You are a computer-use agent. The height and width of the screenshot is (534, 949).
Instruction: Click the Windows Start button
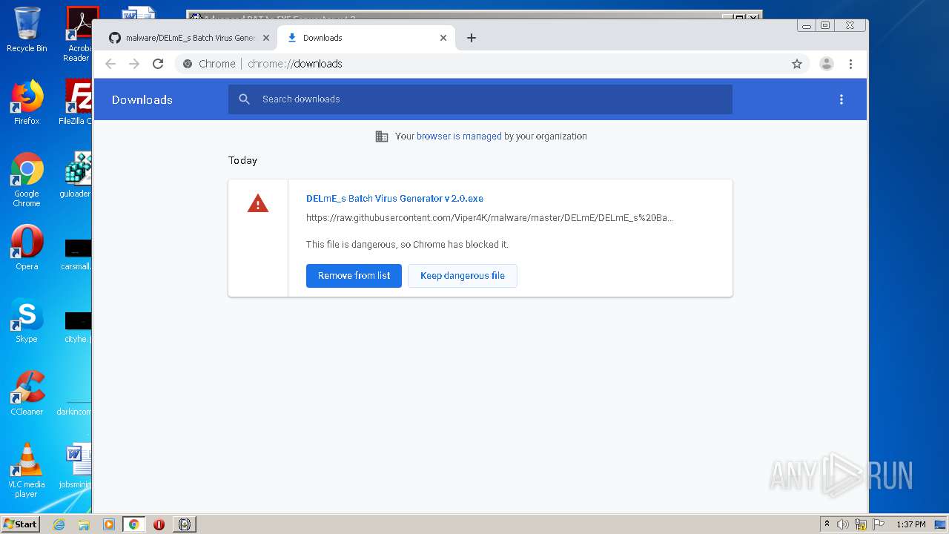21,524
